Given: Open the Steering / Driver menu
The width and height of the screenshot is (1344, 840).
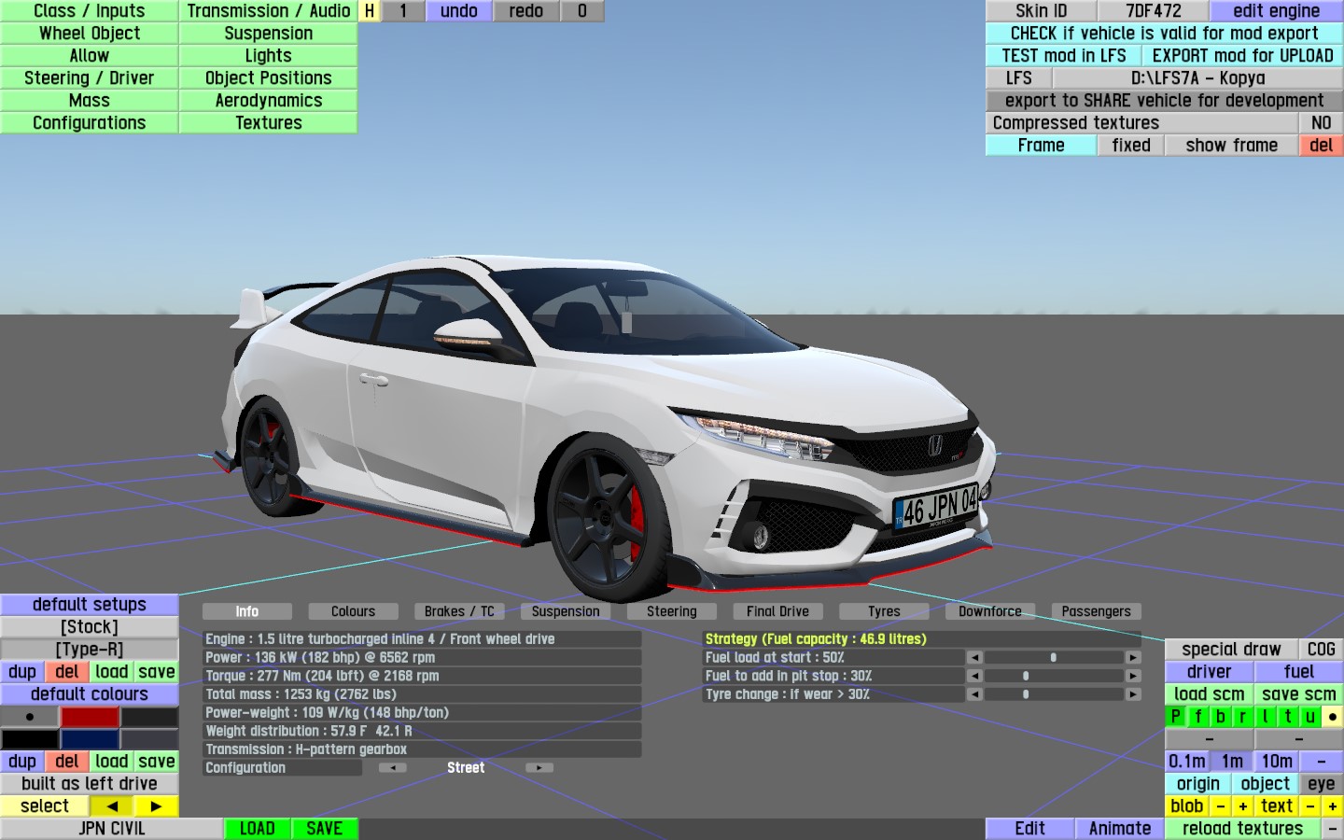Looking at the screenshot, I should pos(90,78).
